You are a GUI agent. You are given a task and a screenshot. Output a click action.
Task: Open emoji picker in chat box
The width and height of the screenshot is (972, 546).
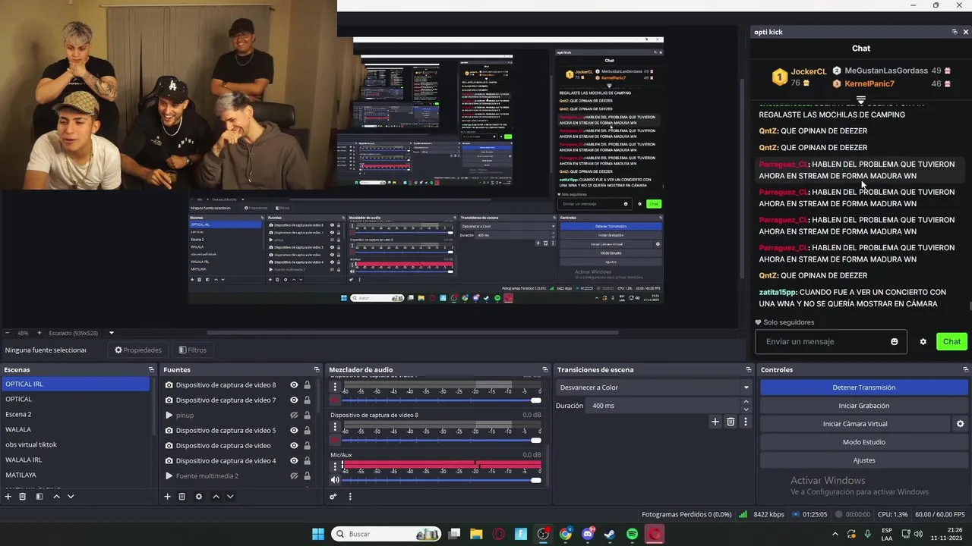[895, 342]
